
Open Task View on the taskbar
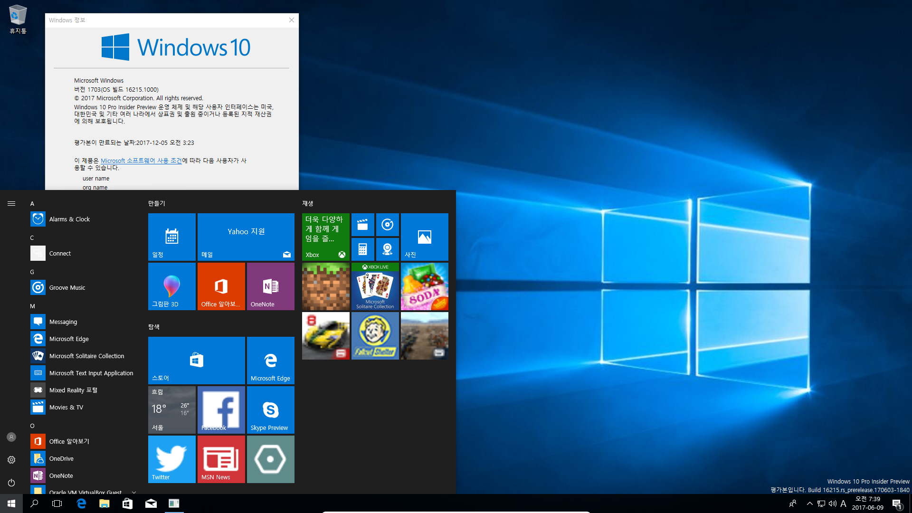tap(57, 503)
